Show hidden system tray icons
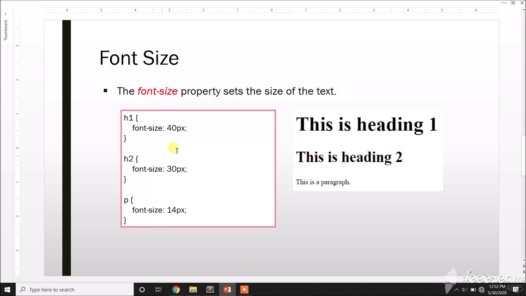 pyautogui.click(x=457, y=289)
